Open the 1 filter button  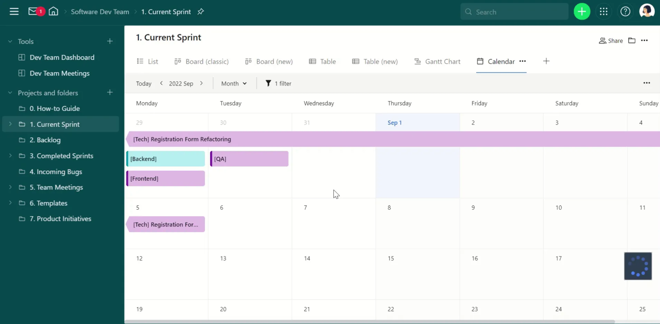tap(278, 83)
